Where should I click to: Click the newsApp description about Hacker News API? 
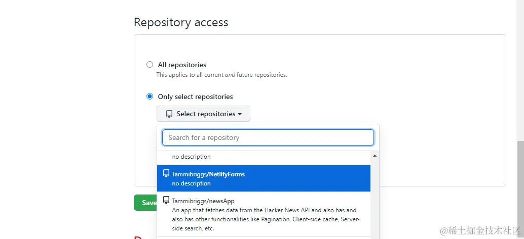coord(266,219)
